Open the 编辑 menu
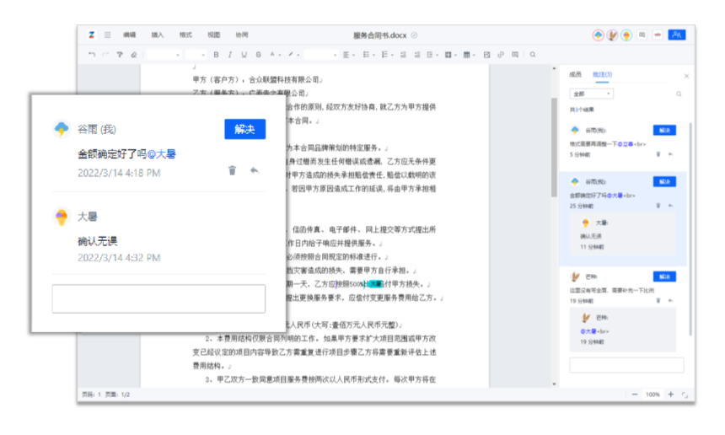725x435 pixels. point(130,35)
